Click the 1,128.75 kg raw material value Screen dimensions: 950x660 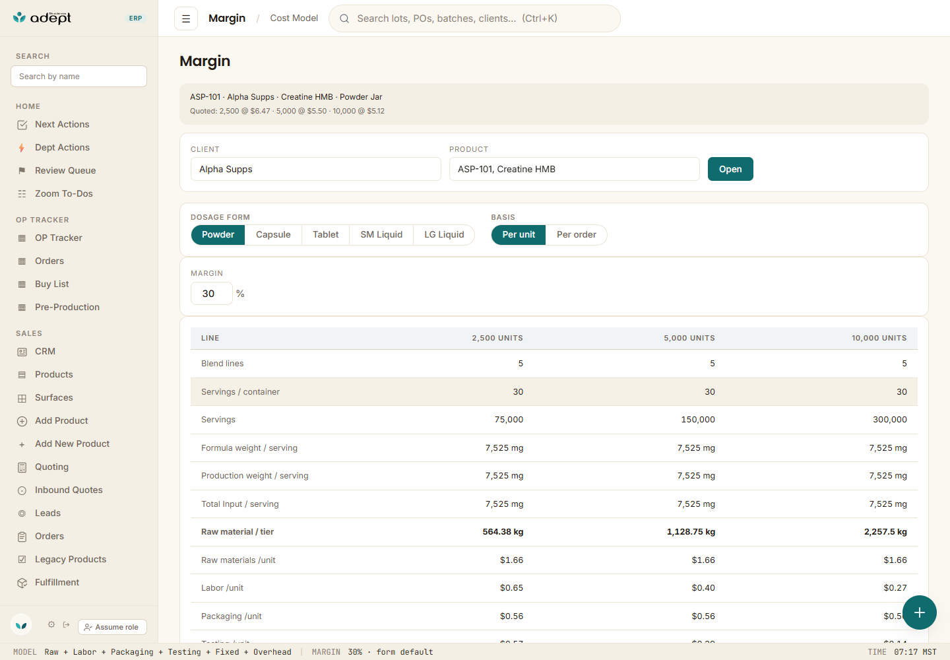point(691,532)
